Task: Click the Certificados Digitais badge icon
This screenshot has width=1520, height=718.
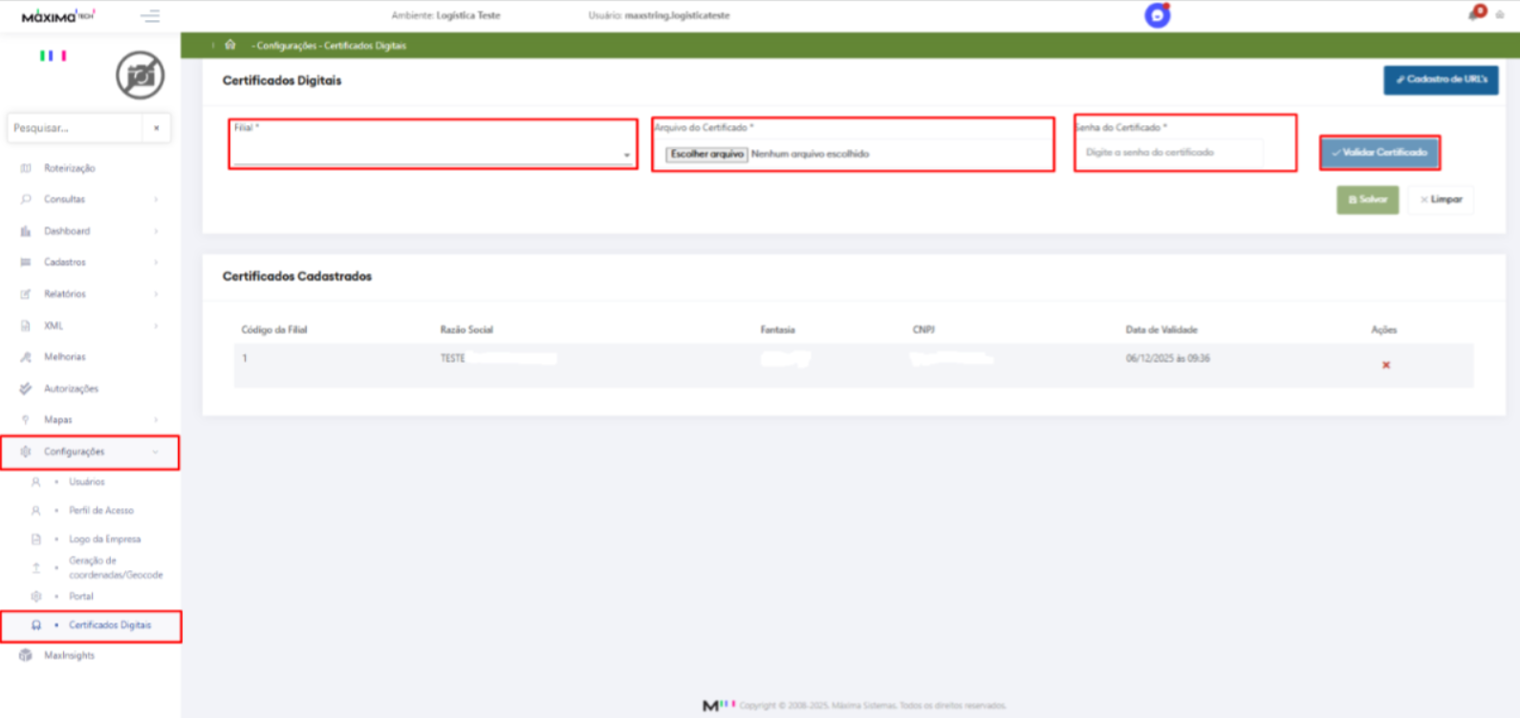Action: (36, 625)
